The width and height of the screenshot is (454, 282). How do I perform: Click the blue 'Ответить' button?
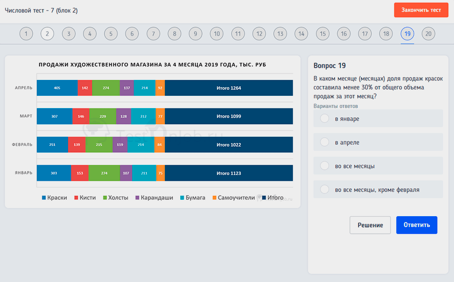tap(416, 225)
